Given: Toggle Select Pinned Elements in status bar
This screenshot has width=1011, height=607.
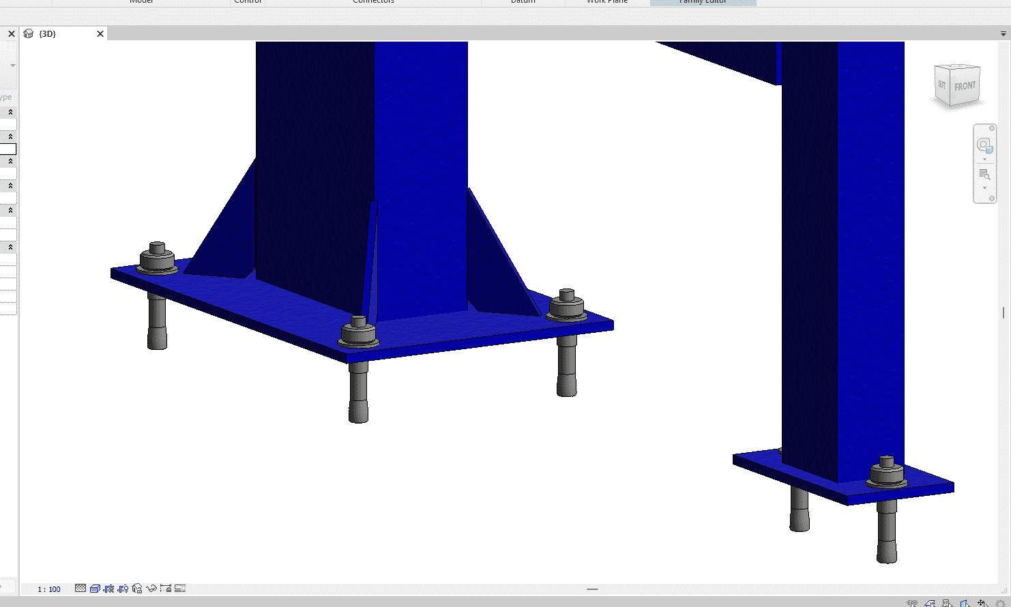Looking at the screenshot, I should coord(948,604).
